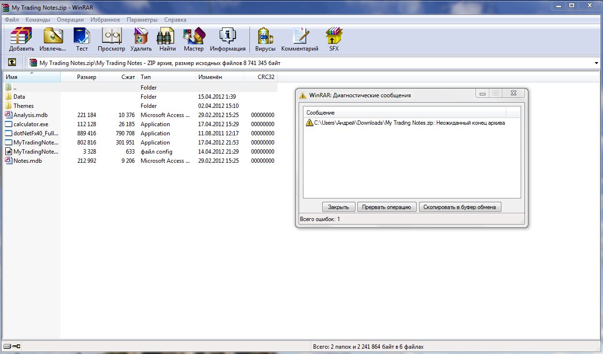Click the archive path text in address bar

point(160,63)
